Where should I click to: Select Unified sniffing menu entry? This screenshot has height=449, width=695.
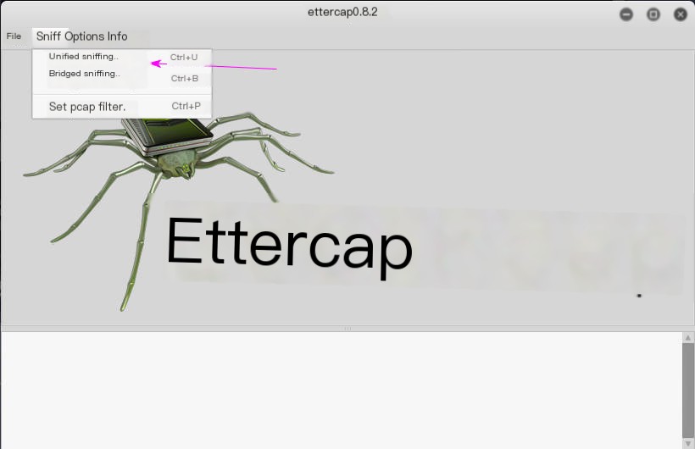click(122, 57)
